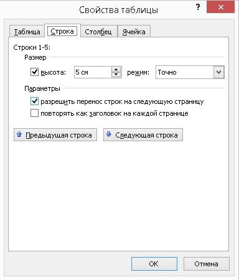
Task: Enable повторять как заголовок на каждой странице
Action: click(x=34, y=113)
